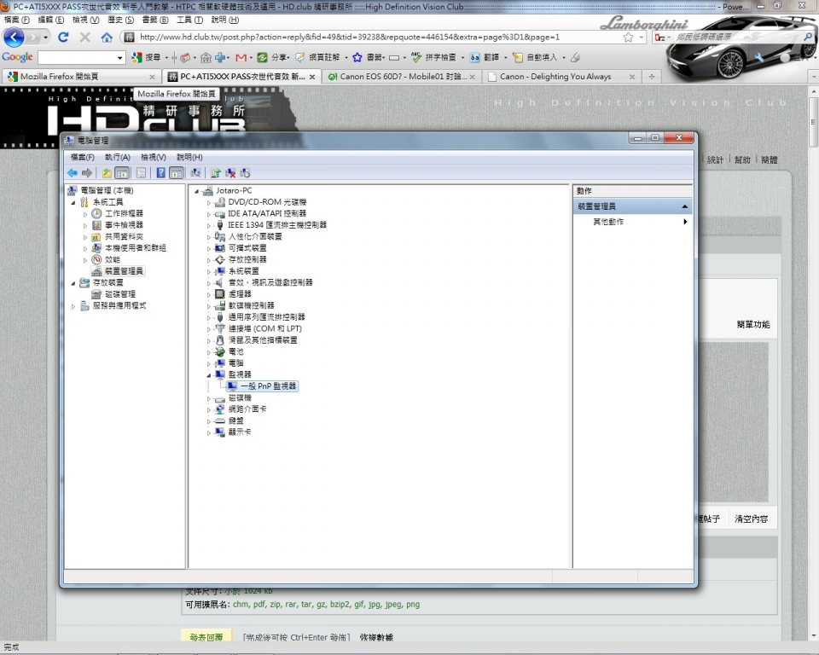This screenshot has width=819, height=655.
Task: Open 執行(A) Action menu in Computer Management
Action: [x=117, y=157]
